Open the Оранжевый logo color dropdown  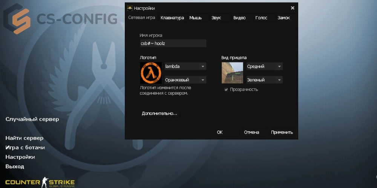185,80
